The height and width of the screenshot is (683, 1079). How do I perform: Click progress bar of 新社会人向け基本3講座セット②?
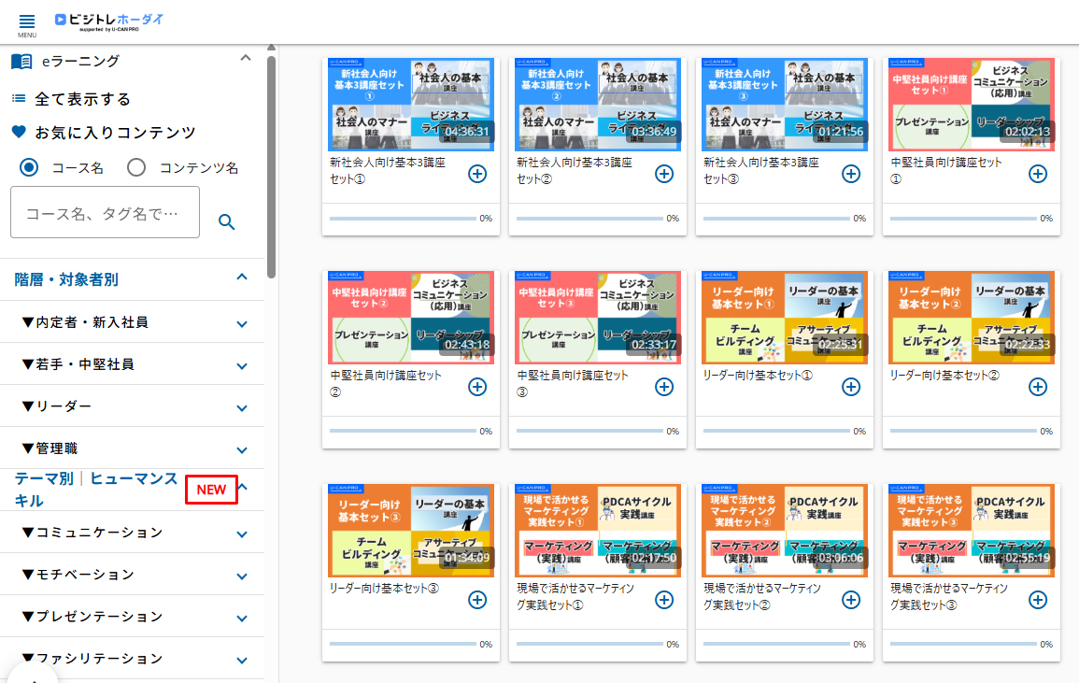pyautogui.click(x=589, y=219)
